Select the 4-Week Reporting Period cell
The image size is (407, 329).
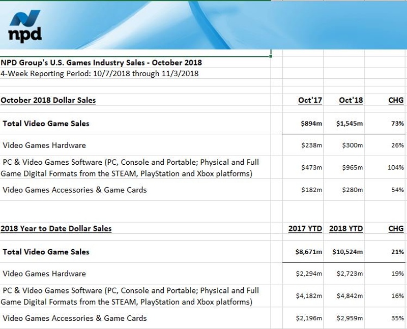pyautogui.click(x=99, y=73)
